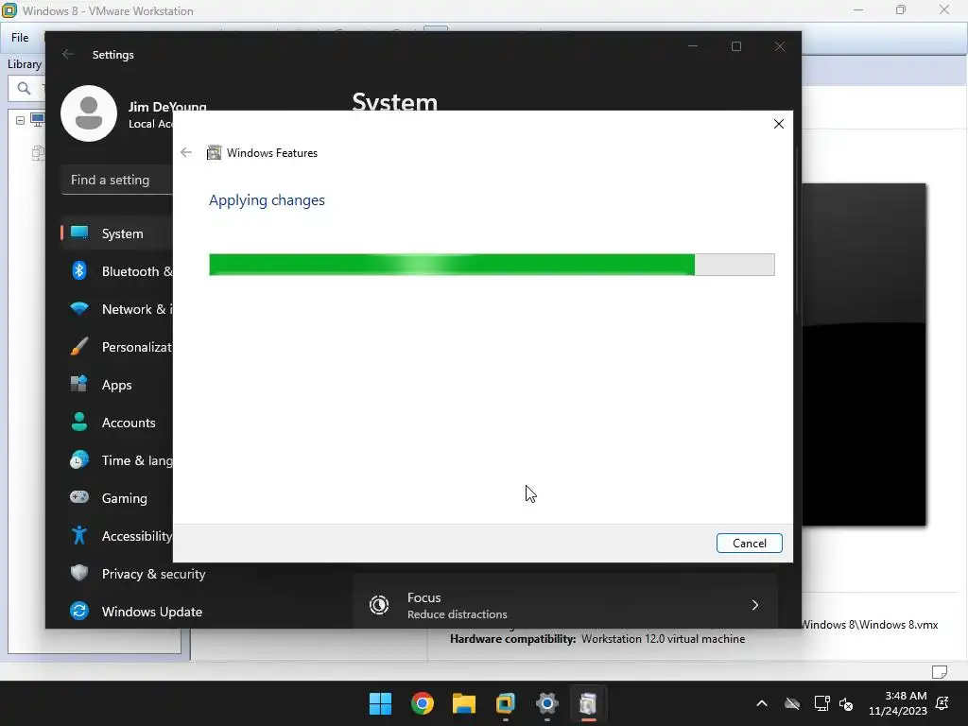
Task: Click the Privacy & security shield icon
Action: click(x=79, y=573)
